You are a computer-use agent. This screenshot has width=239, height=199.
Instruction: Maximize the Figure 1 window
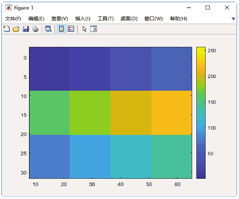pyautogui.click(x=208, y=8)
